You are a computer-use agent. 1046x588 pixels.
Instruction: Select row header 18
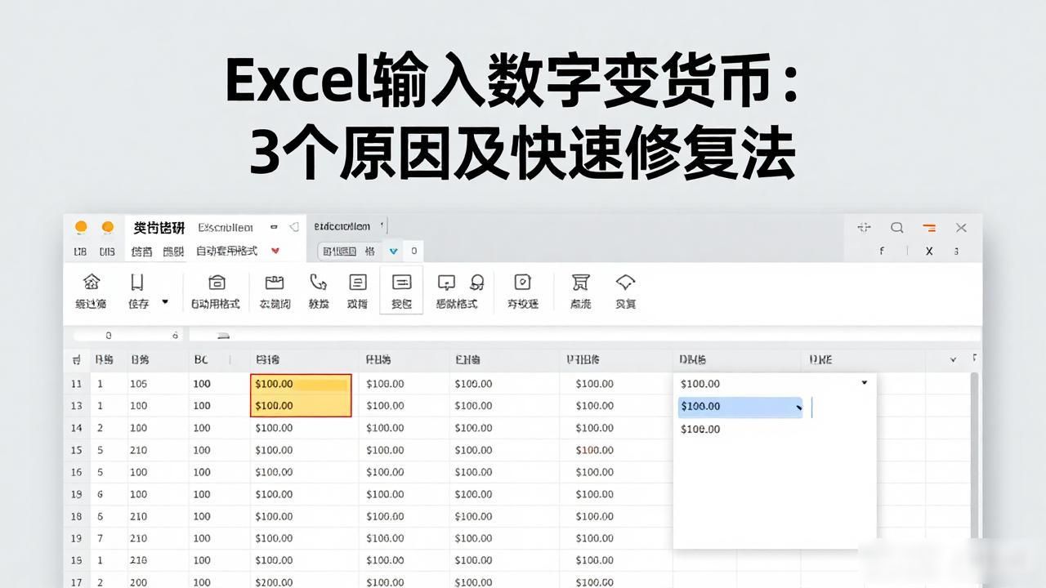coord(76,516)
